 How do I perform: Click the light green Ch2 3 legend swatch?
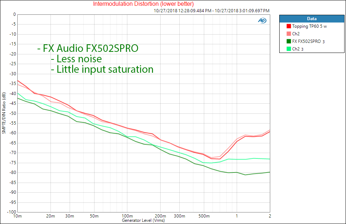pyautogui.click(x=289, y=49)
